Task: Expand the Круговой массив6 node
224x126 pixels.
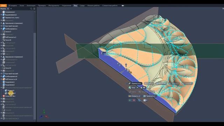Action: pyautogui.click(x=1, y=73)
